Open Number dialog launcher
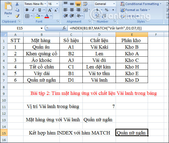 [115, 21]
